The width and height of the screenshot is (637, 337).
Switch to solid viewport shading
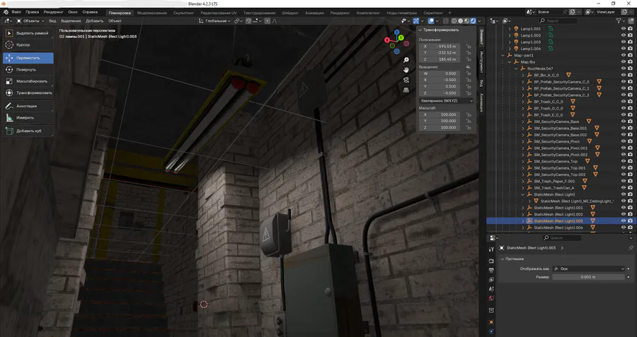coord(460,20)
